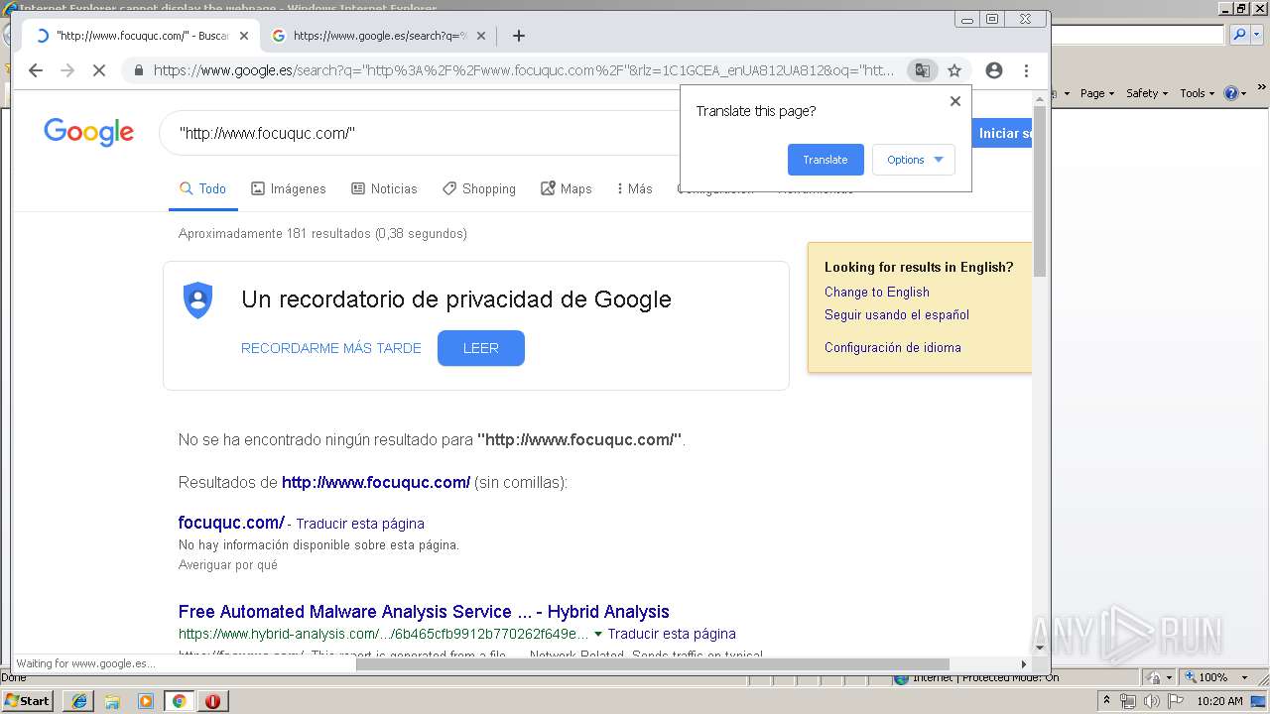Click Chrome's address bar URL
1270x714 pixels.
pyautogui.click(x=524, y=70)
